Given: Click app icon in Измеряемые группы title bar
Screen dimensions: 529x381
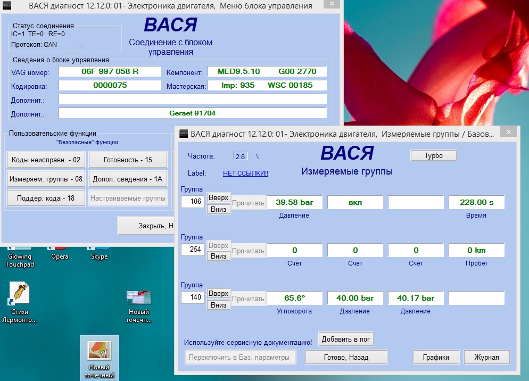Looking at the screenshot, I should pyautogui.click(x=183, y=134).
